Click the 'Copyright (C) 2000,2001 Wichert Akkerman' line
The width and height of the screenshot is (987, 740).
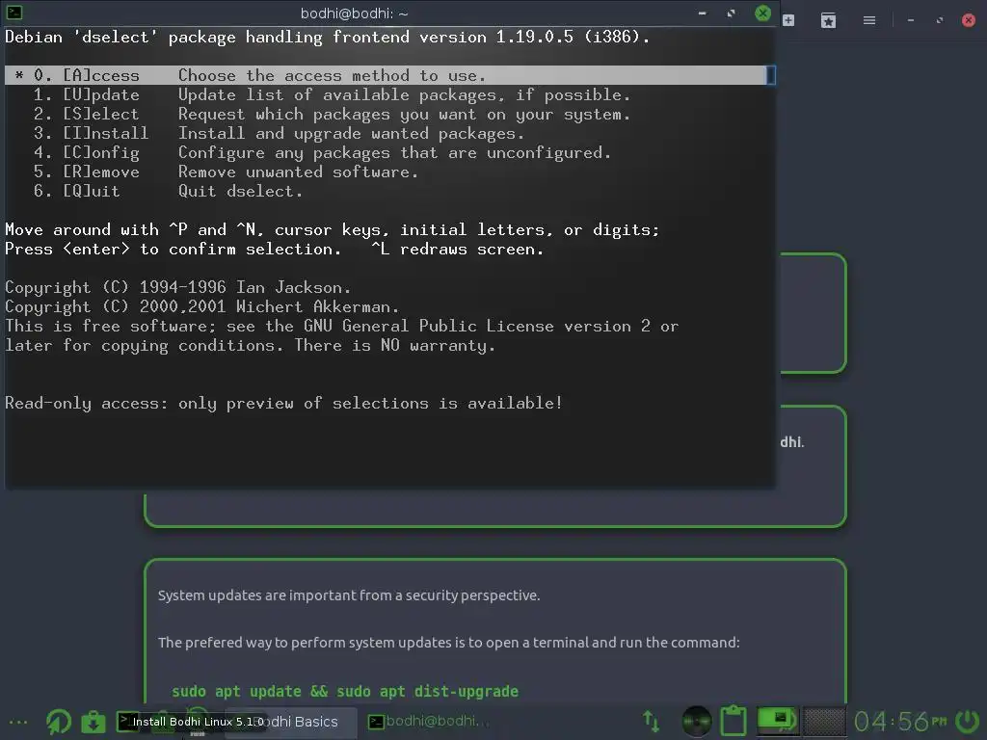pyautogui.click(x=201, y=307)
